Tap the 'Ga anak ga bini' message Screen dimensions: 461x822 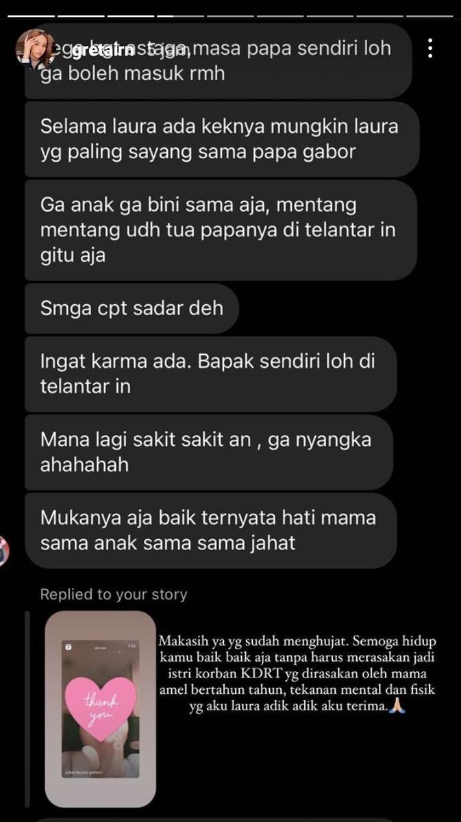click(x=222, y=231)
